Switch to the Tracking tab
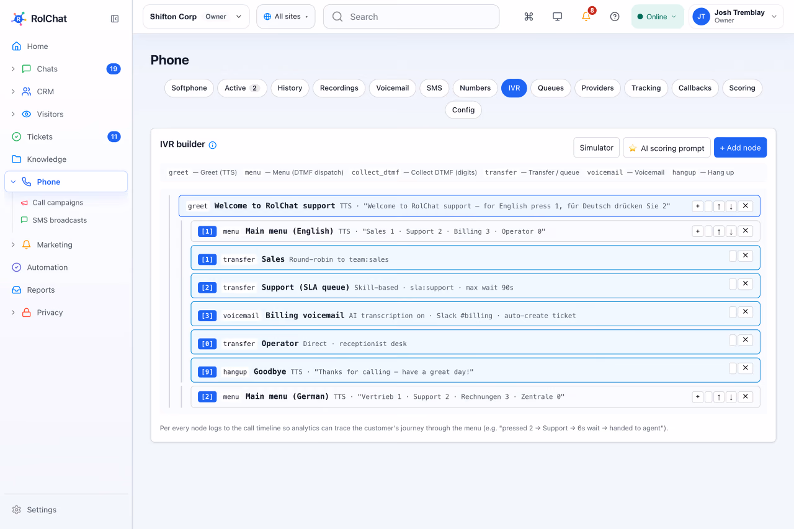The image size is (794, 529). pos(646,88)
